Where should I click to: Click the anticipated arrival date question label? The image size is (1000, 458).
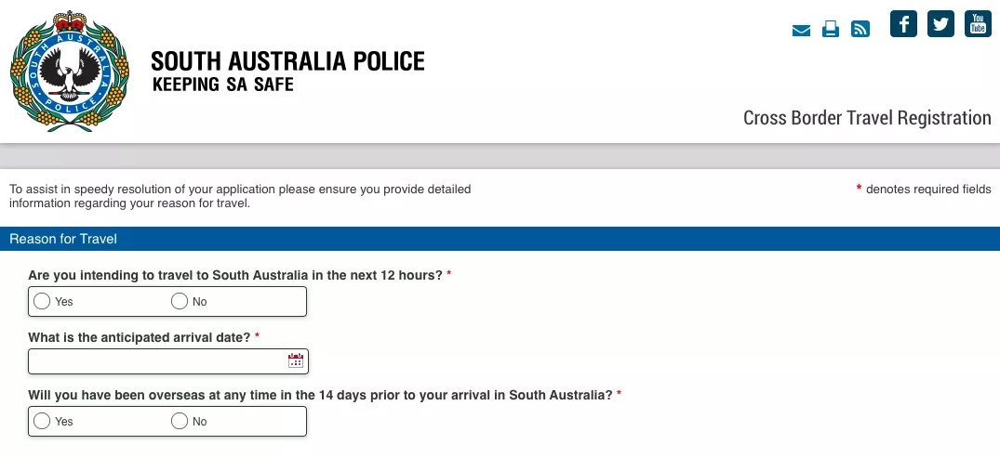coord(140,337)
